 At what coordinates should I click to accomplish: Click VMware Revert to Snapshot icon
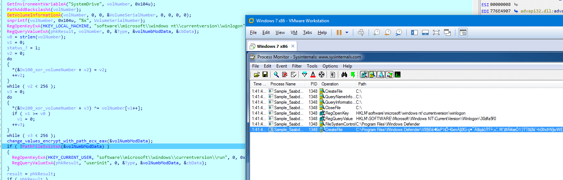[x=388, y=32]
